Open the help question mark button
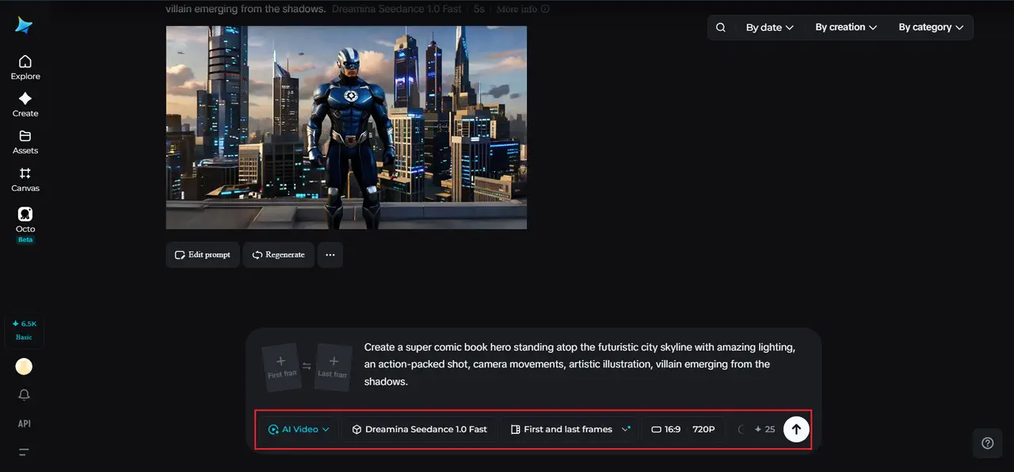The height and width of the screenshot is (472, 1014). (987, 443)
